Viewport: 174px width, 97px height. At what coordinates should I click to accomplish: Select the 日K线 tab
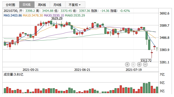tap(27, 5)
